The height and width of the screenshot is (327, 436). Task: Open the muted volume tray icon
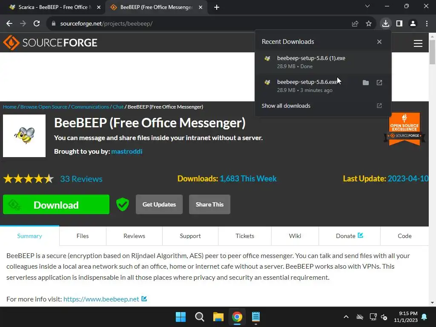click(384, 317)
